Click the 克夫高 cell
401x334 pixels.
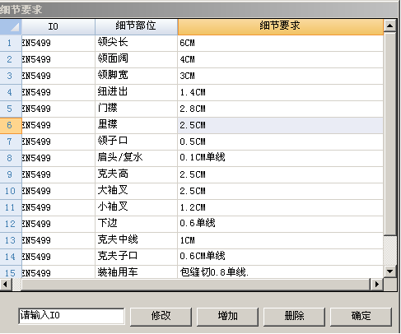click(x=137, y=174)
